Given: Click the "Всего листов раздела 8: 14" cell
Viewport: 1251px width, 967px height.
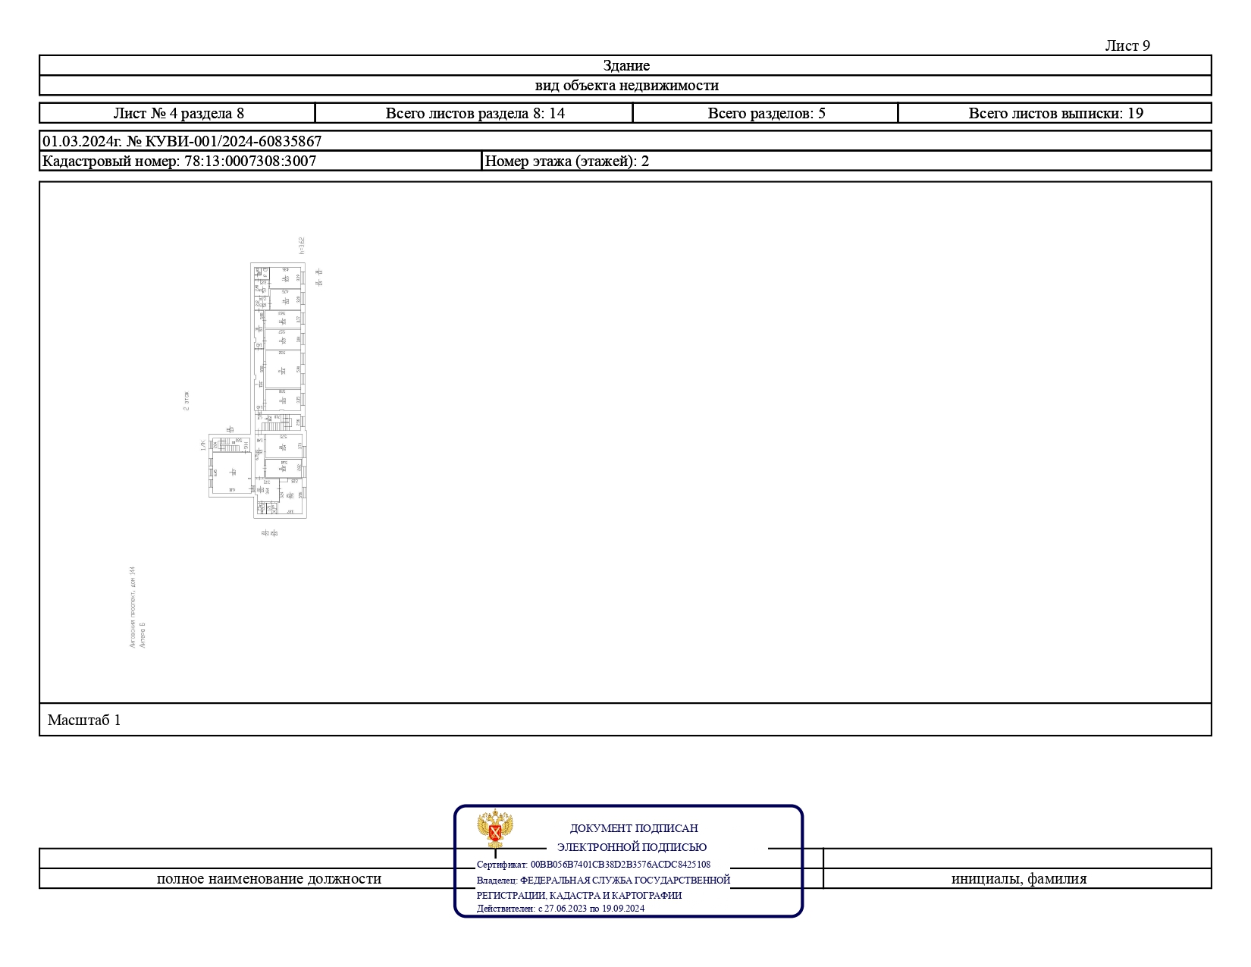Looking at the screenshot, I should (x=475, y=113).
